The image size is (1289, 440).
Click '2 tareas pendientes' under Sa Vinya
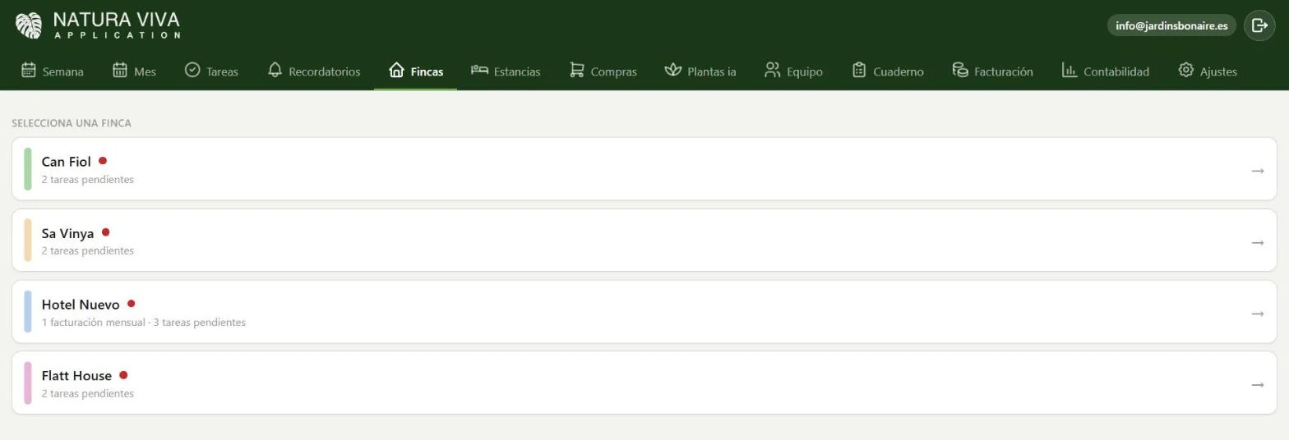pos(88,250)
